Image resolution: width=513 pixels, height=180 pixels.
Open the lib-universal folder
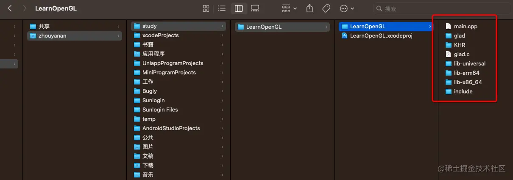[469, 63]
